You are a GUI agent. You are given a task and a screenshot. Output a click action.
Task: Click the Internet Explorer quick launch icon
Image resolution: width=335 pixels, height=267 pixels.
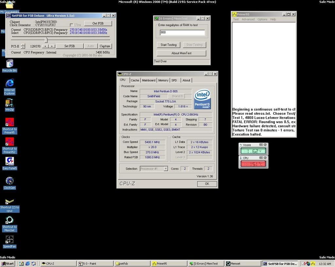27,264
